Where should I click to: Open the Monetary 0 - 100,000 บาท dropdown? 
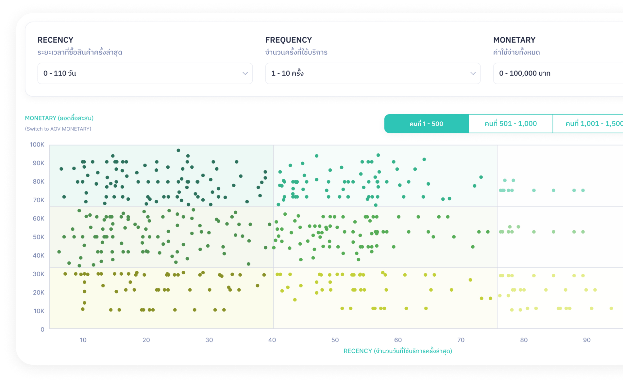558,73
